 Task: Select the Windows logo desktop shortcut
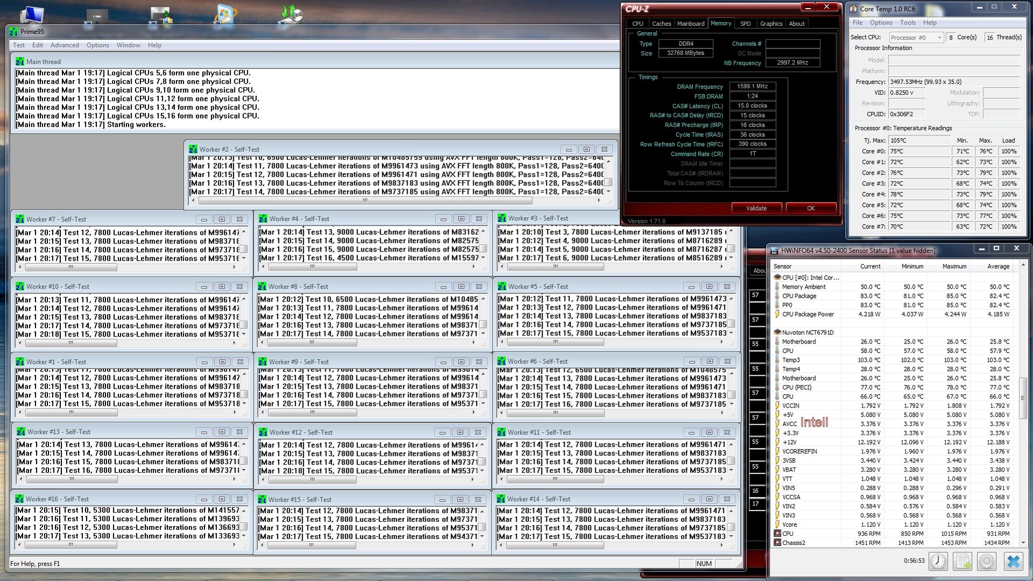[x=225, y=14]
